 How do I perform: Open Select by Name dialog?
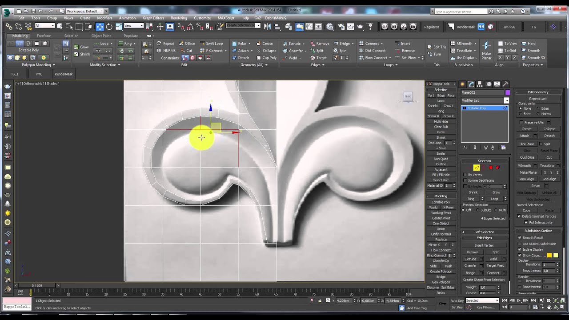coord(69,27)
